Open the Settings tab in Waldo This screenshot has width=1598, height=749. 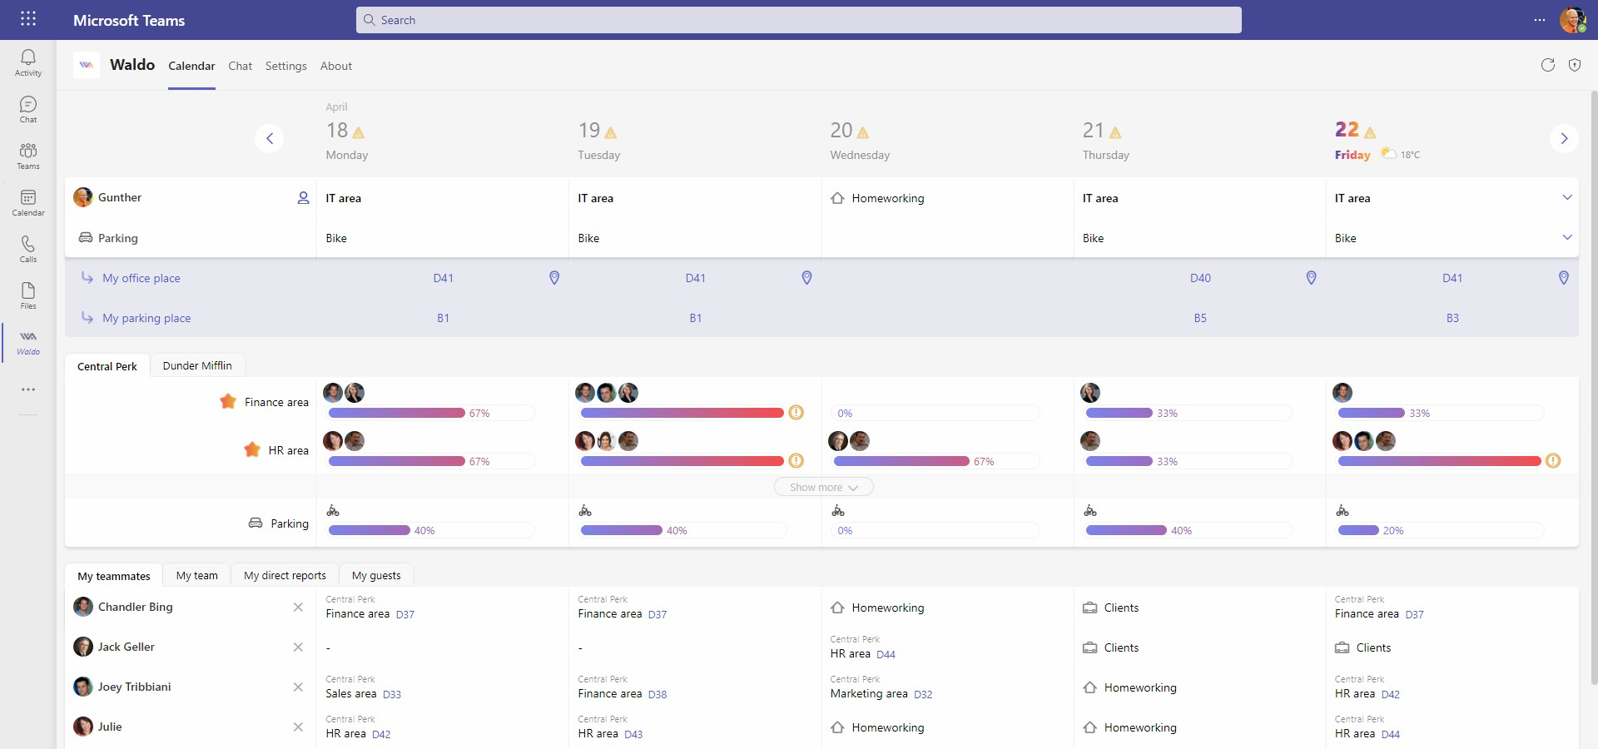click(x=285, y=66)
